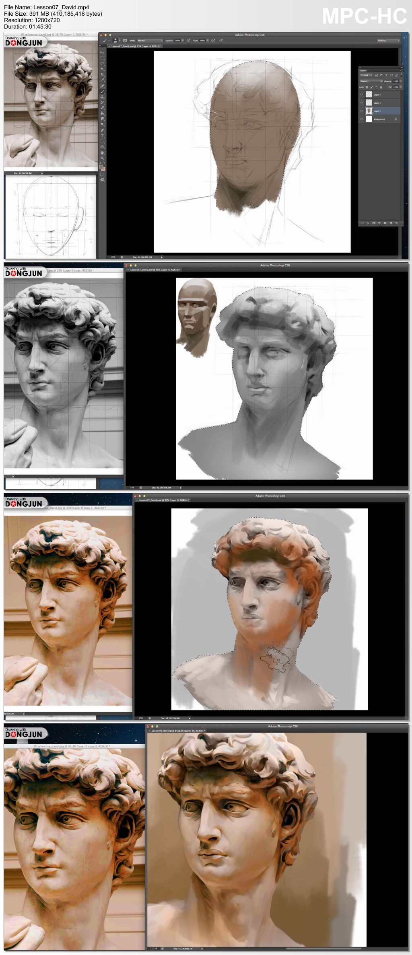Select the Ellipse shape tool
The height and width of the screenshot is (955, 412).
click(102, 147)
